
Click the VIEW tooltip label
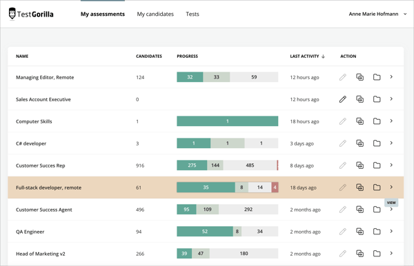pos(391,203)
